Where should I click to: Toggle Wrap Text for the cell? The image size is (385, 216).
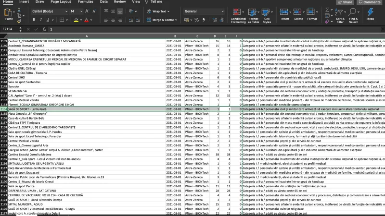point(158,11)
